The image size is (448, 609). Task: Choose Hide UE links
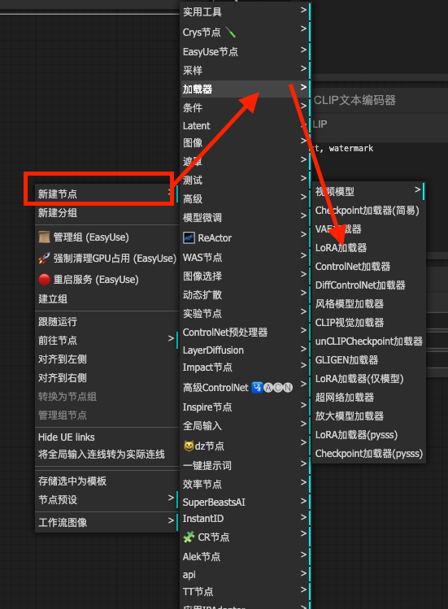[x=107, y=437]
